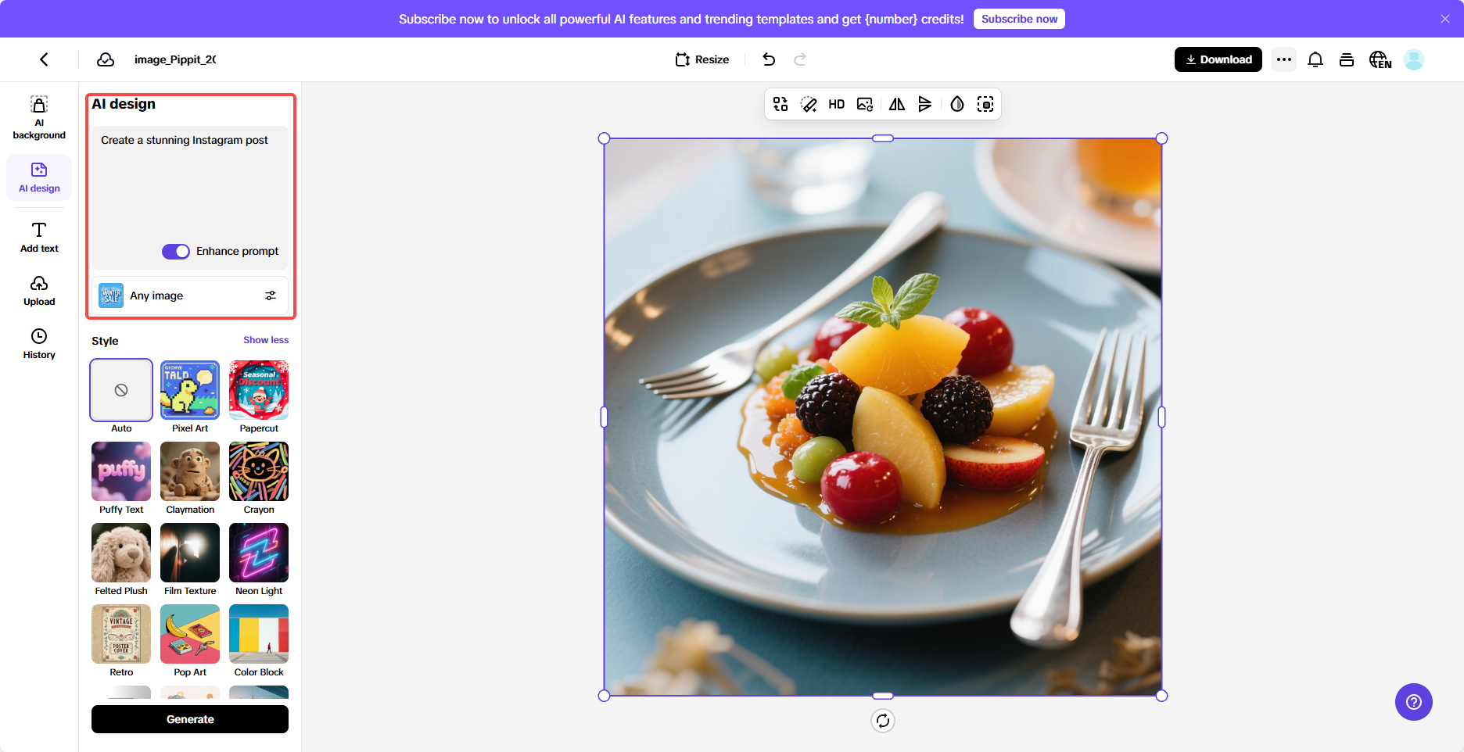Screen dimensions: 1464x752
Task: Click the Download button
Action: pyautogui.click(x=1218, y=59)
